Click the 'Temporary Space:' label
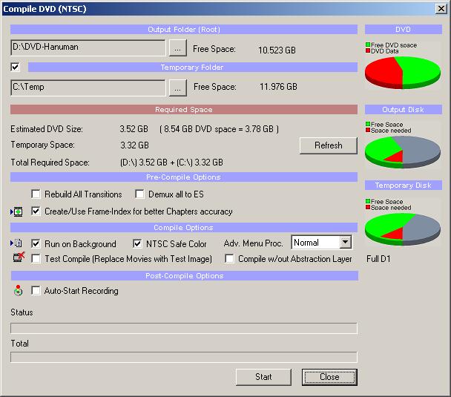451x397 pixels. click(42, 145)
